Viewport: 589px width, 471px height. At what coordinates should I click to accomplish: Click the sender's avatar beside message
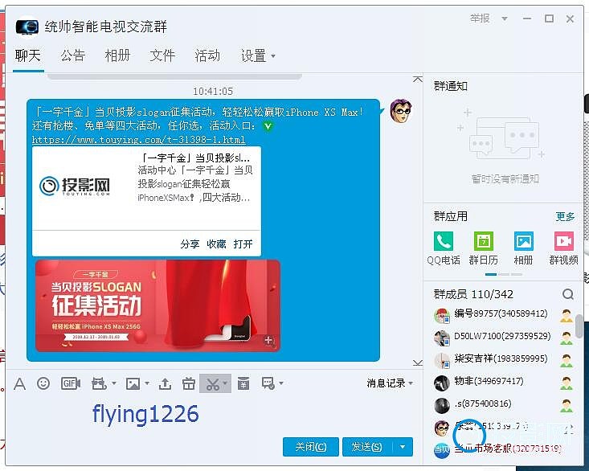coord(401,111)
